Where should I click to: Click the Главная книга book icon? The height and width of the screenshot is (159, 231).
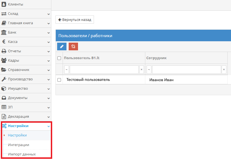pyautogui.click(x=4, y=23)
